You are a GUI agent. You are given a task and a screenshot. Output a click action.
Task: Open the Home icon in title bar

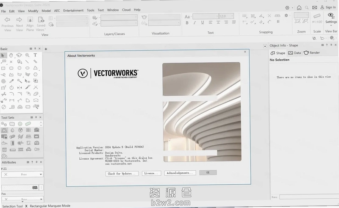(299, 8)
